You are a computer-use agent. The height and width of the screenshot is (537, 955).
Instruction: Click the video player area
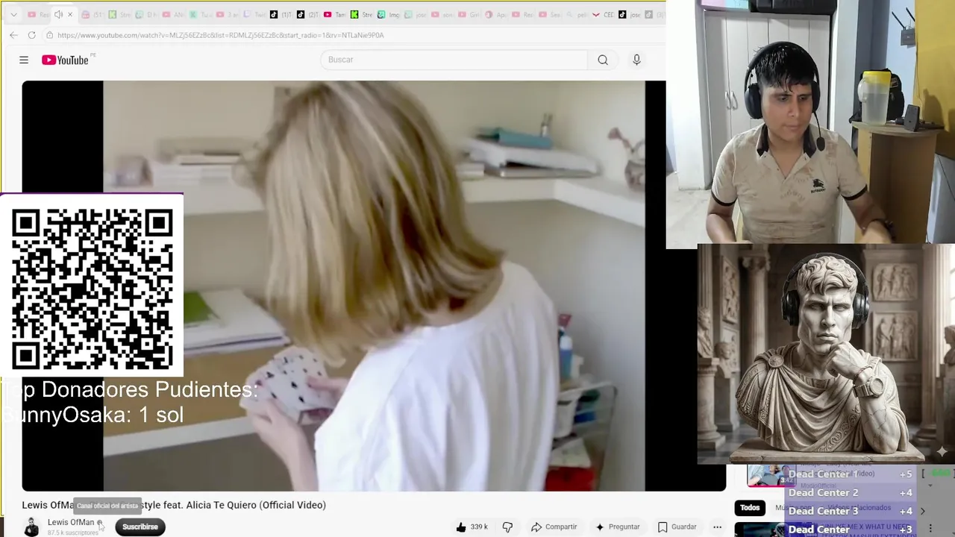coord(373,286)
